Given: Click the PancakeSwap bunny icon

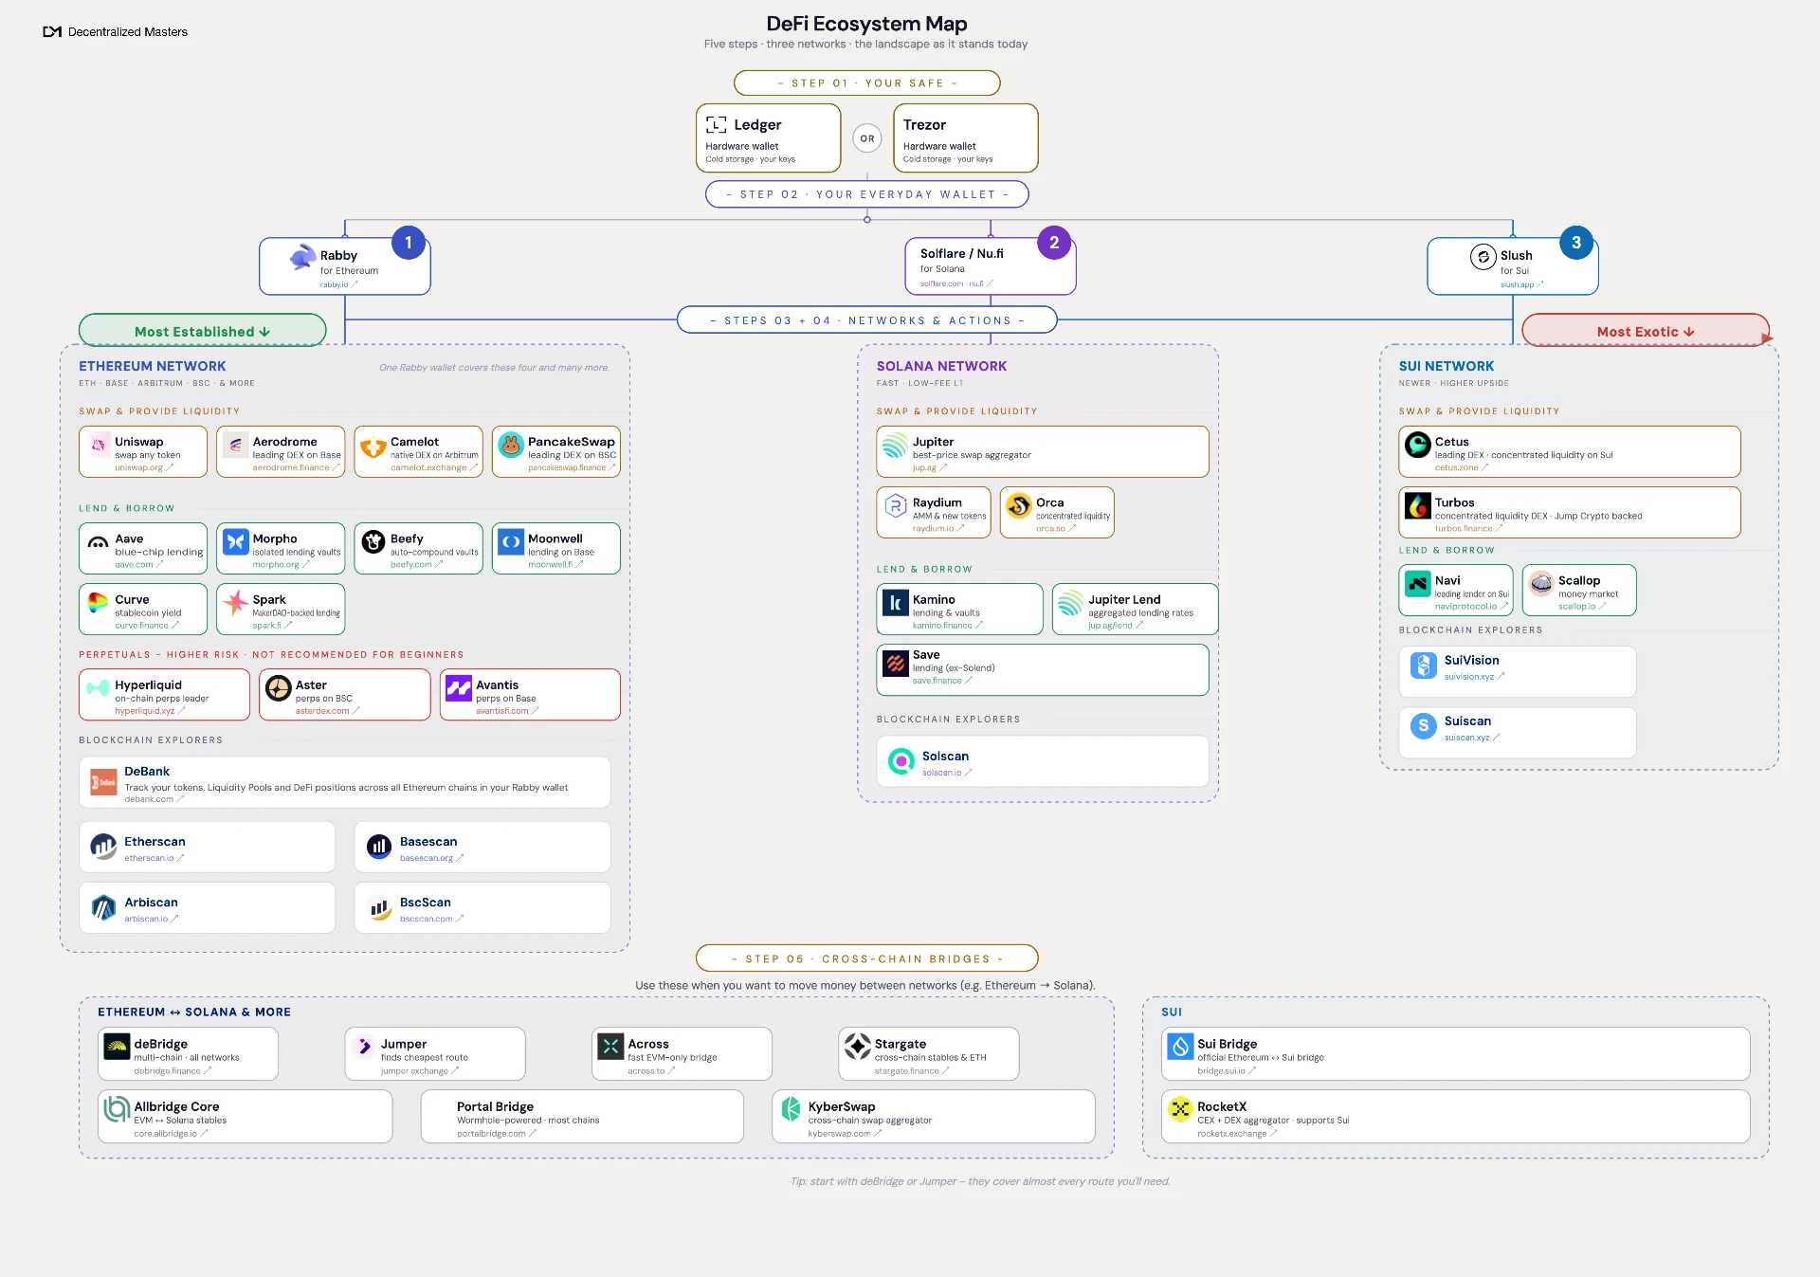Looking at the screenshot, I should click(511, 444).
